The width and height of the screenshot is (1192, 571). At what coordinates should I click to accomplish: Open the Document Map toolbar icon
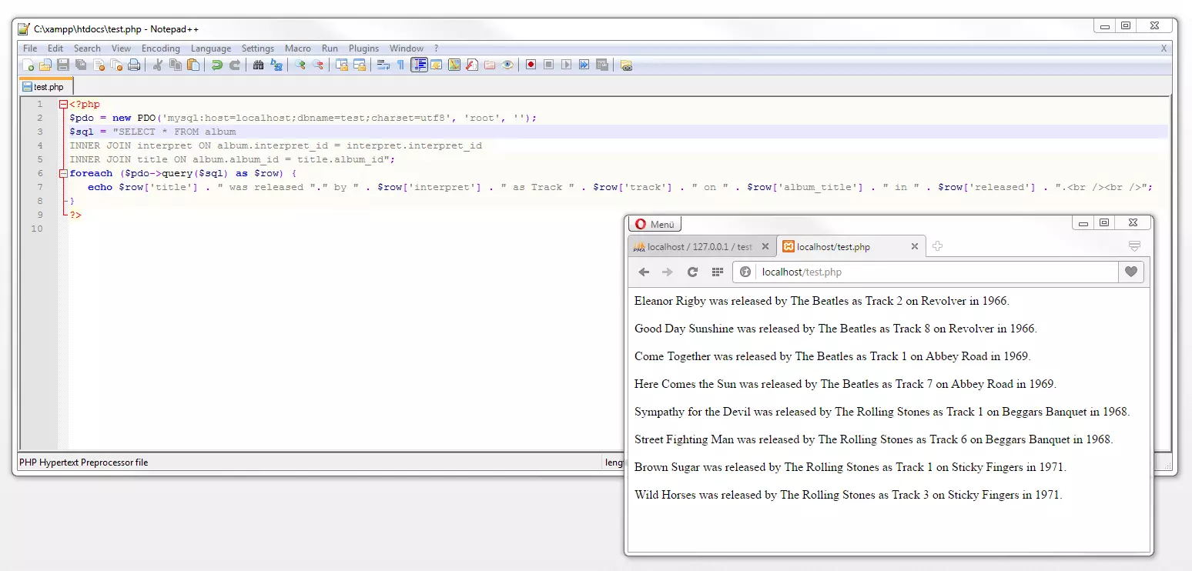pos(454,65)
